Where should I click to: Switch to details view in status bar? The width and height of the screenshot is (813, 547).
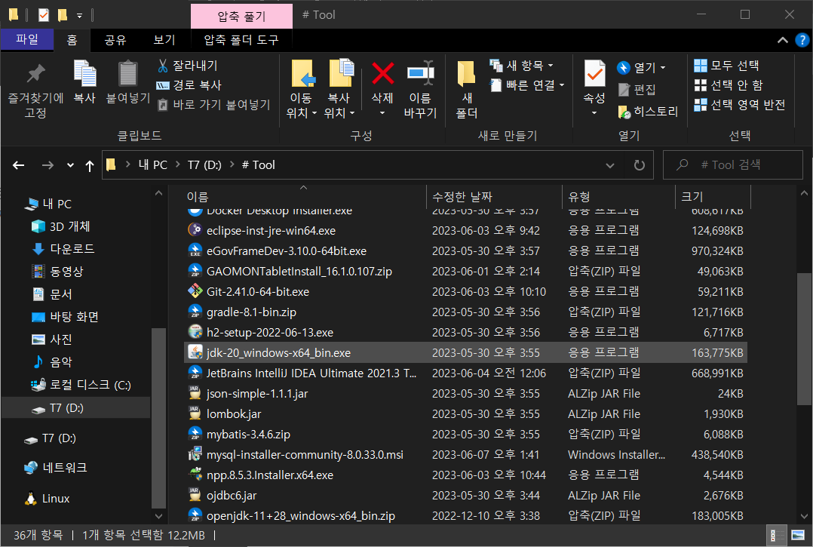coord(776,536)
